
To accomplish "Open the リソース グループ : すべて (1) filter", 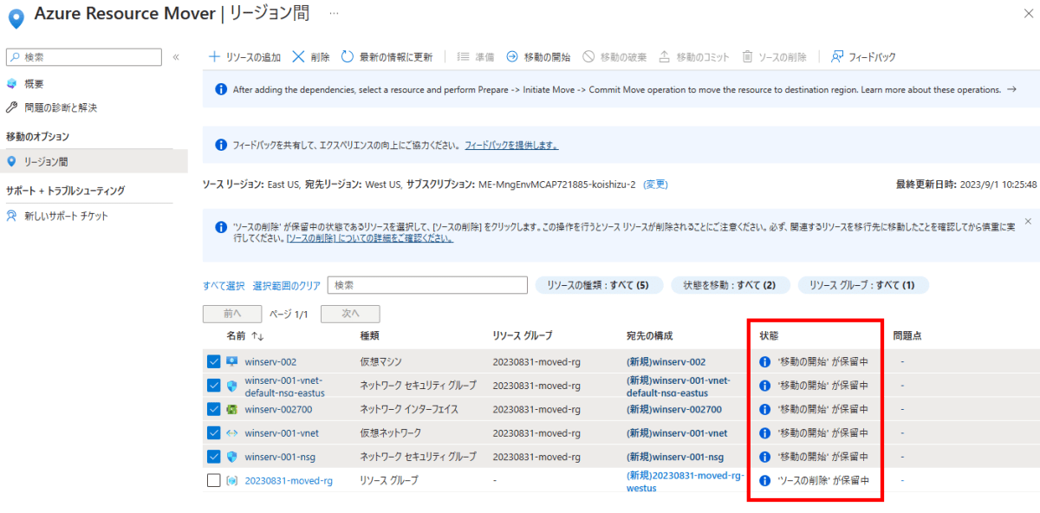I will (862, 285).
